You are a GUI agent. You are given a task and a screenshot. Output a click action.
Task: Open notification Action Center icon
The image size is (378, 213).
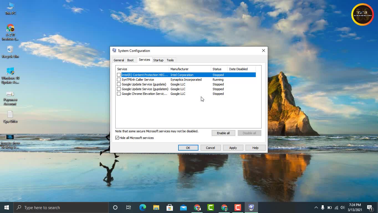point(370,207)
